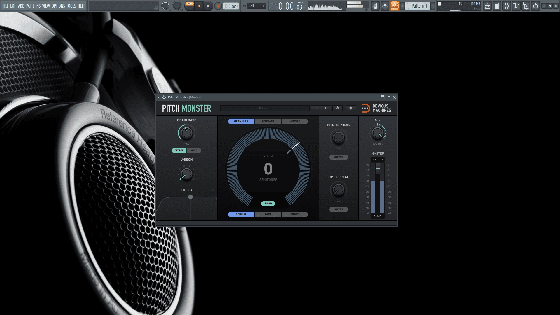Viewport: 560px width, 315px height.
Task: Switch to PAT pattern mode
Action: pyautogui.click(x=190, y=4)
